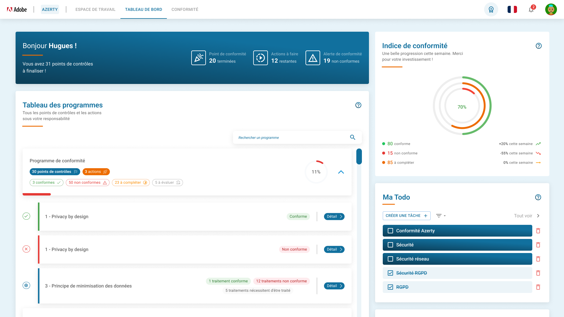Click the 11% progress circle
This screenshot has width=564, height=317.
(316, 172)
